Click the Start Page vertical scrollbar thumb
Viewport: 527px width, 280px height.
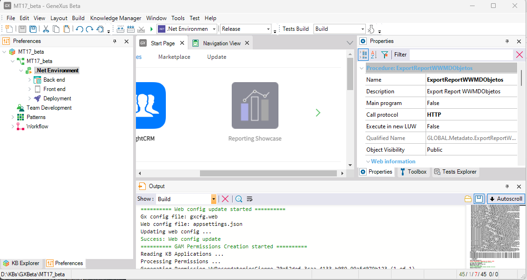[x=350, y=74]
